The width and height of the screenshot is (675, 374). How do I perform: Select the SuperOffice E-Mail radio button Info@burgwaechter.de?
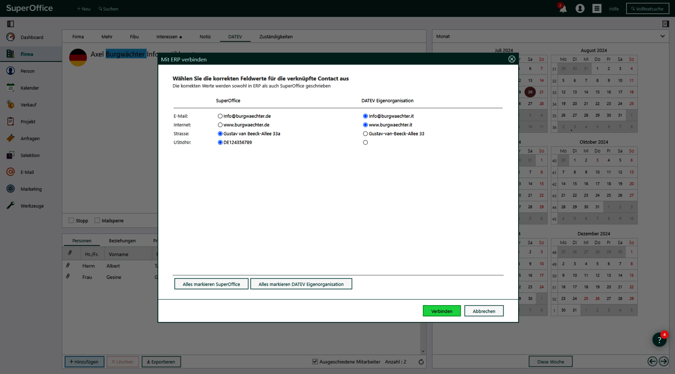point(220,116)
